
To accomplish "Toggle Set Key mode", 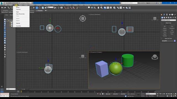I will [143, 96].
